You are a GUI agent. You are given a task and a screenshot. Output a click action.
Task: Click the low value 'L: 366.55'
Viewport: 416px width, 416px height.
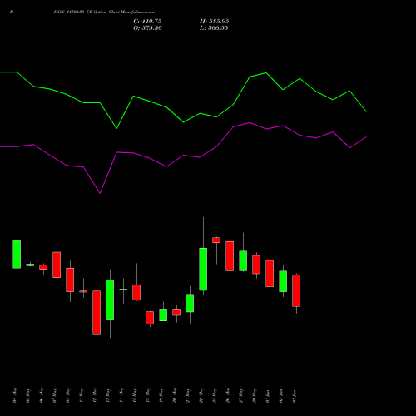214,28
